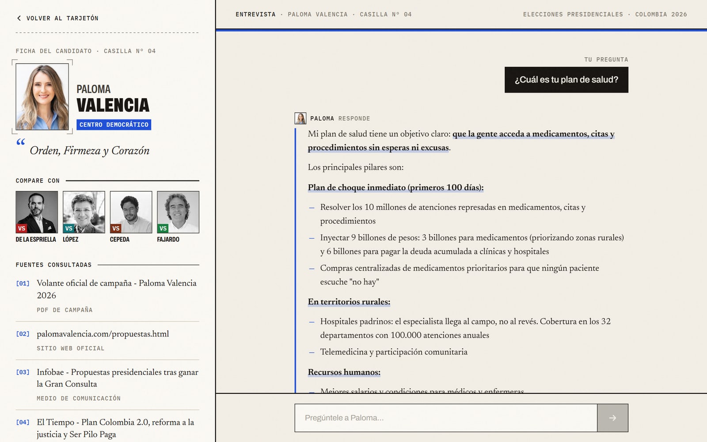
Task: Click the 'En territorios rurales:' heading
Action: [349, 302]
